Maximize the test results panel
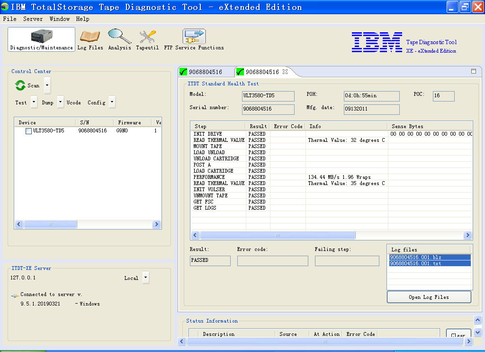 click(x=474, y=71)
